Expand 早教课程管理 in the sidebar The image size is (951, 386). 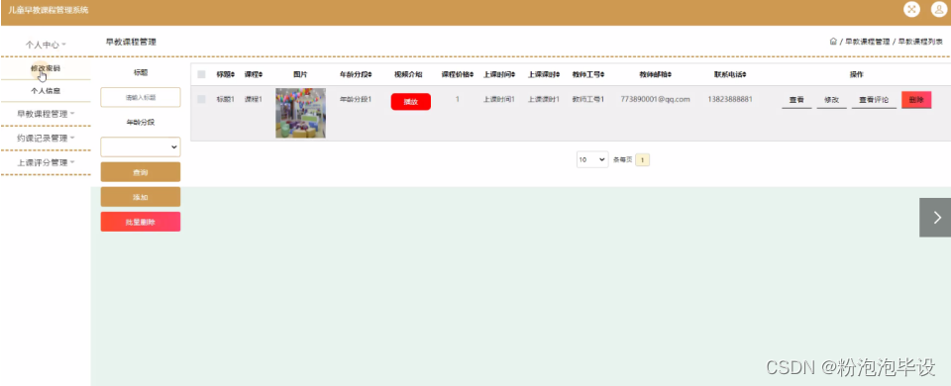46,113
